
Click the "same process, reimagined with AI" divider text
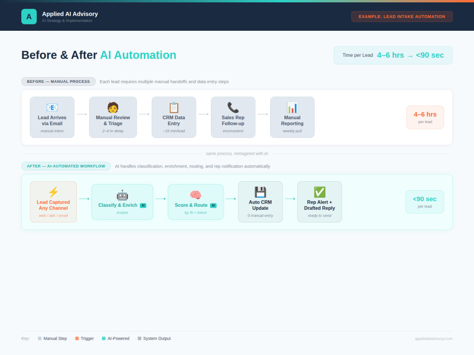[237, 154]
